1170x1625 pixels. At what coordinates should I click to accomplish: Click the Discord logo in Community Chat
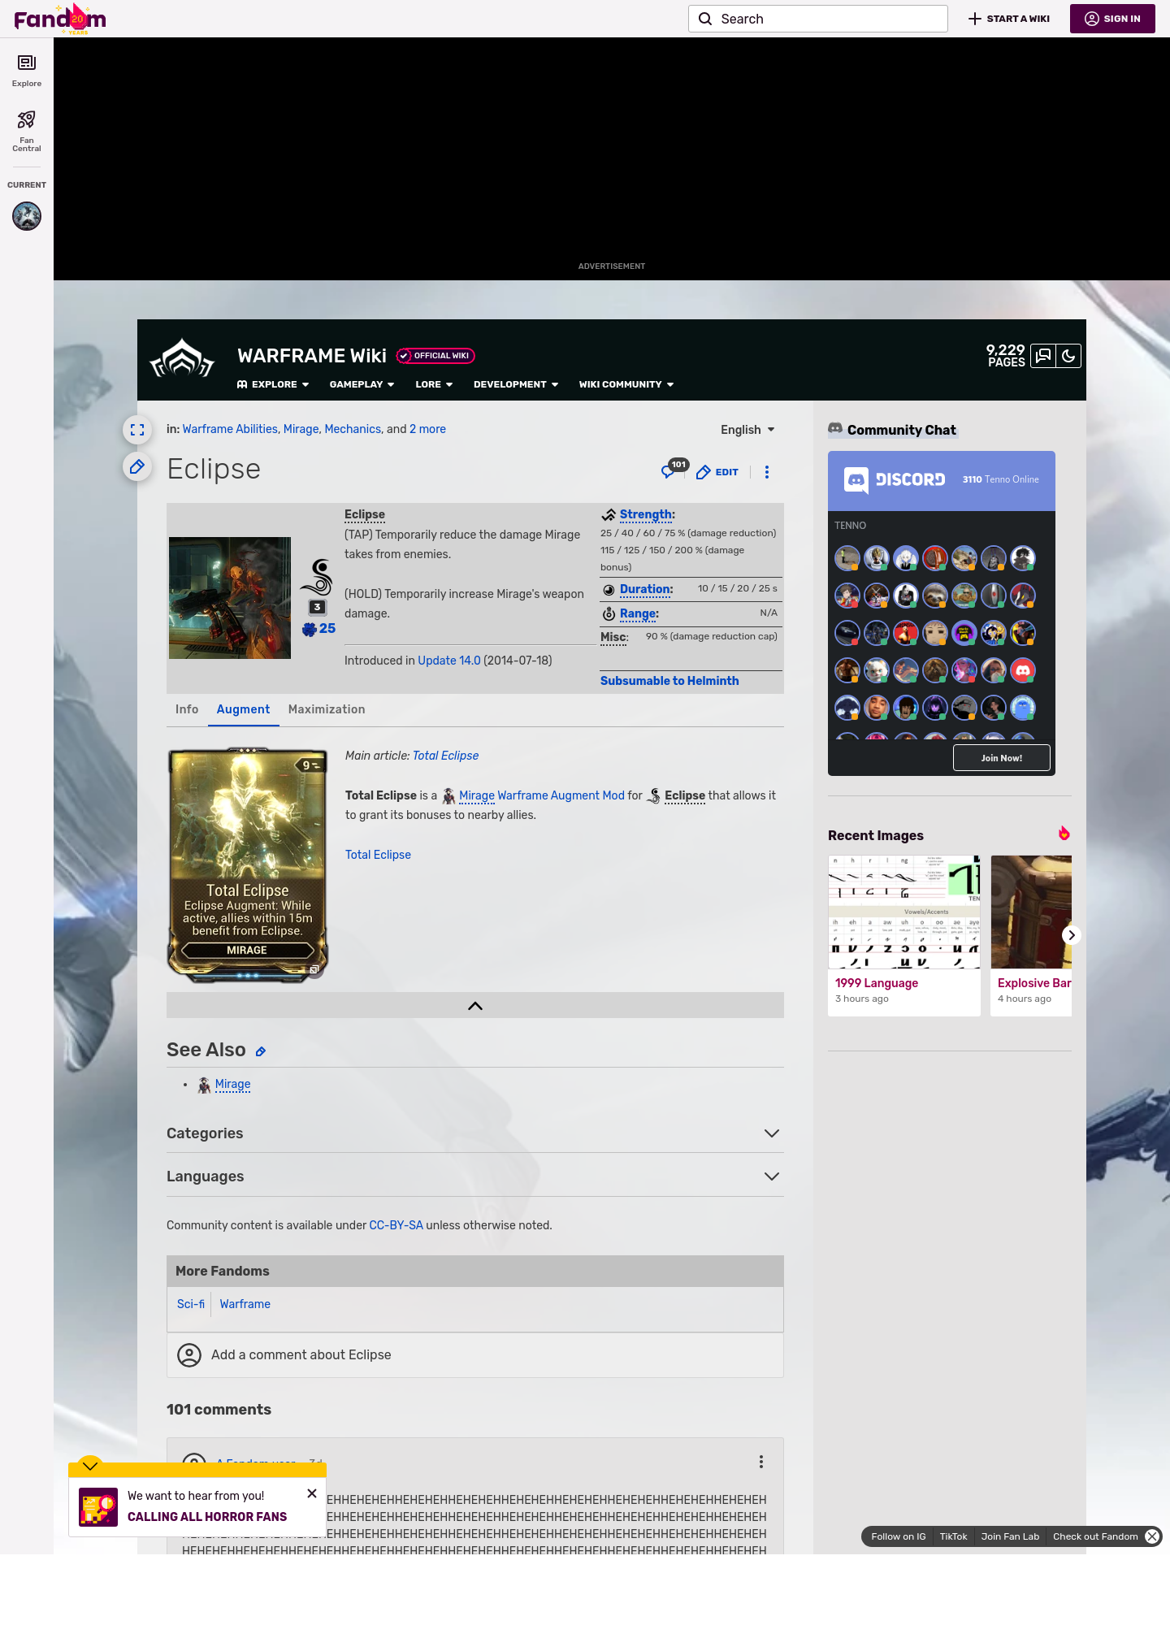(895, 479)
